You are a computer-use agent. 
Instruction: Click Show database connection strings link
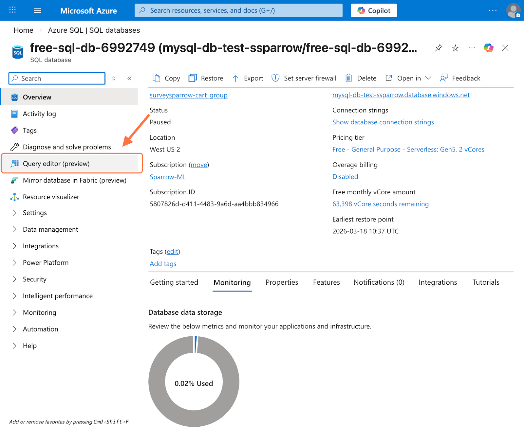(x=383, y=122)
